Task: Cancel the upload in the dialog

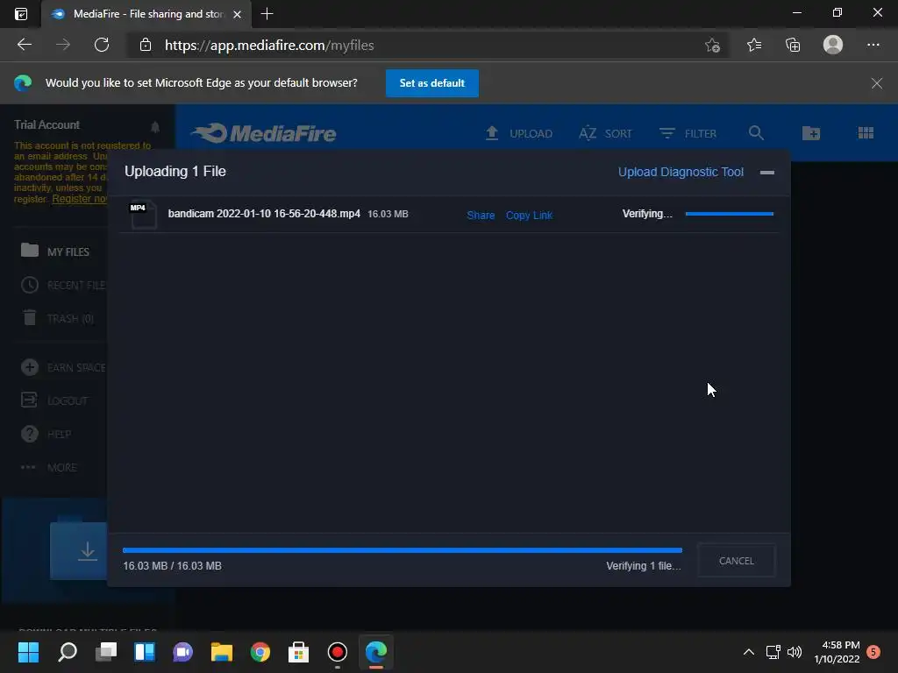Action: [x=736, y=560]
